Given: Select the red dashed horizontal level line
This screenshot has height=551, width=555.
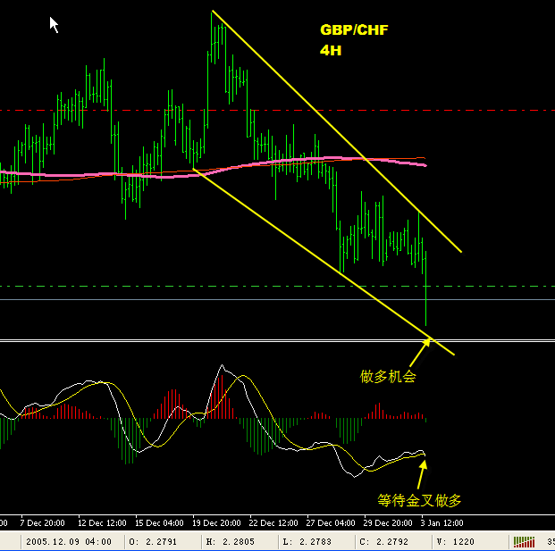Looking at the screenshot, I should [277, 111].
